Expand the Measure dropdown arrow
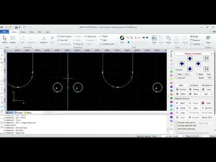 202,40
